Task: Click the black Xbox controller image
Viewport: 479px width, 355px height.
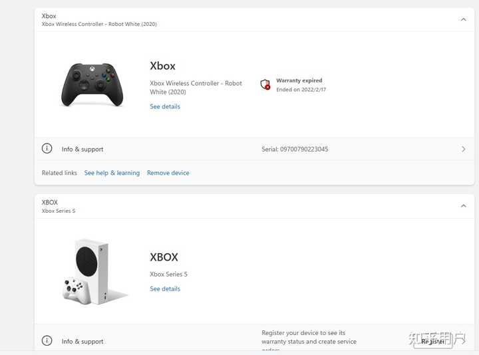Action: coord(92,84)
